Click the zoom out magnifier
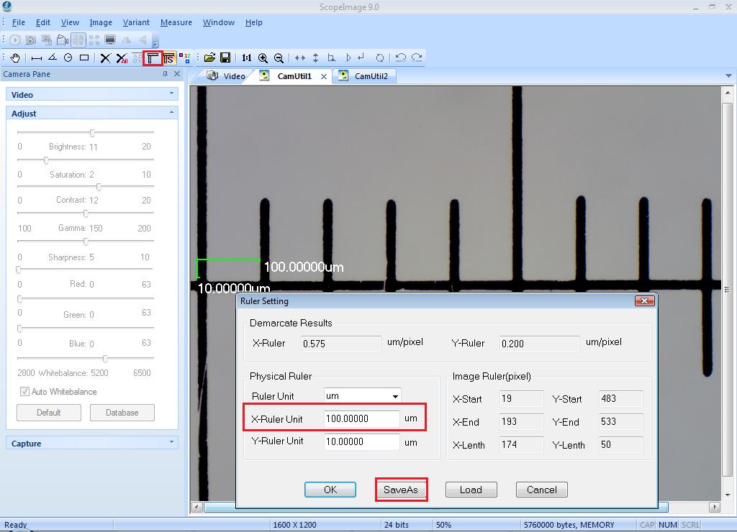 [279, 58]
